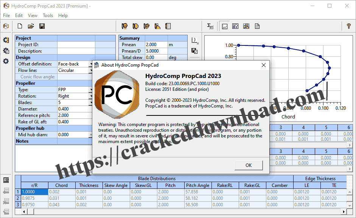Click the second propeller blade toolbar icon
The width and height of the screenshot is (356, 218).
coord(135,26)
